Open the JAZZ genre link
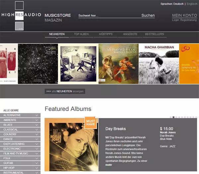Viewport: 199px width, 174px height. click(172, 146)
